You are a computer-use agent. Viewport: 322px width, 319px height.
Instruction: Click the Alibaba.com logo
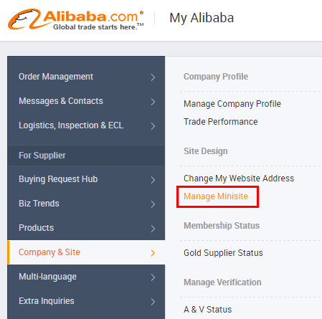coord(76,19)
